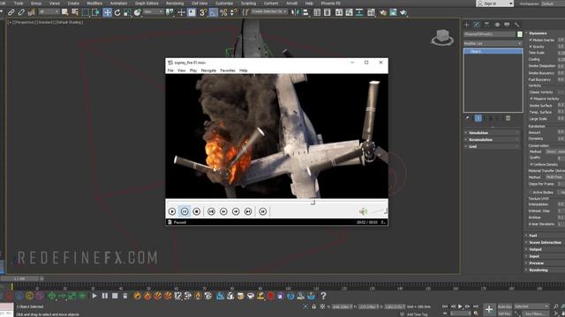Click the Pin Stack icon below modifier stack
Viewport: 565px width, 317px height.
[x=467, y=118]
